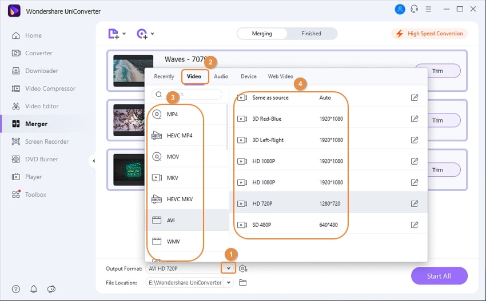
Task: Switch to the Video tab
Action: (194, 76)
